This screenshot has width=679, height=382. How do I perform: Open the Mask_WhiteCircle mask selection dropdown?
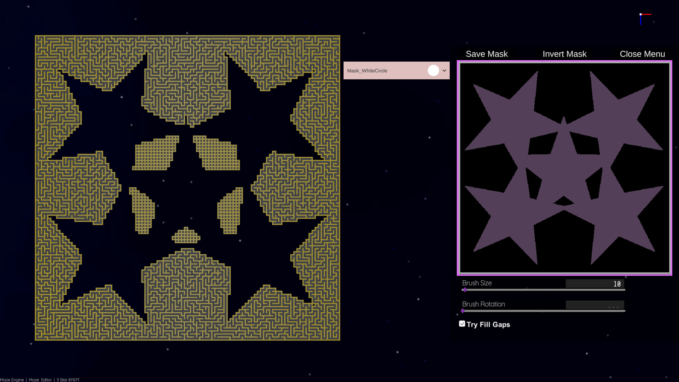coord(389,70)
